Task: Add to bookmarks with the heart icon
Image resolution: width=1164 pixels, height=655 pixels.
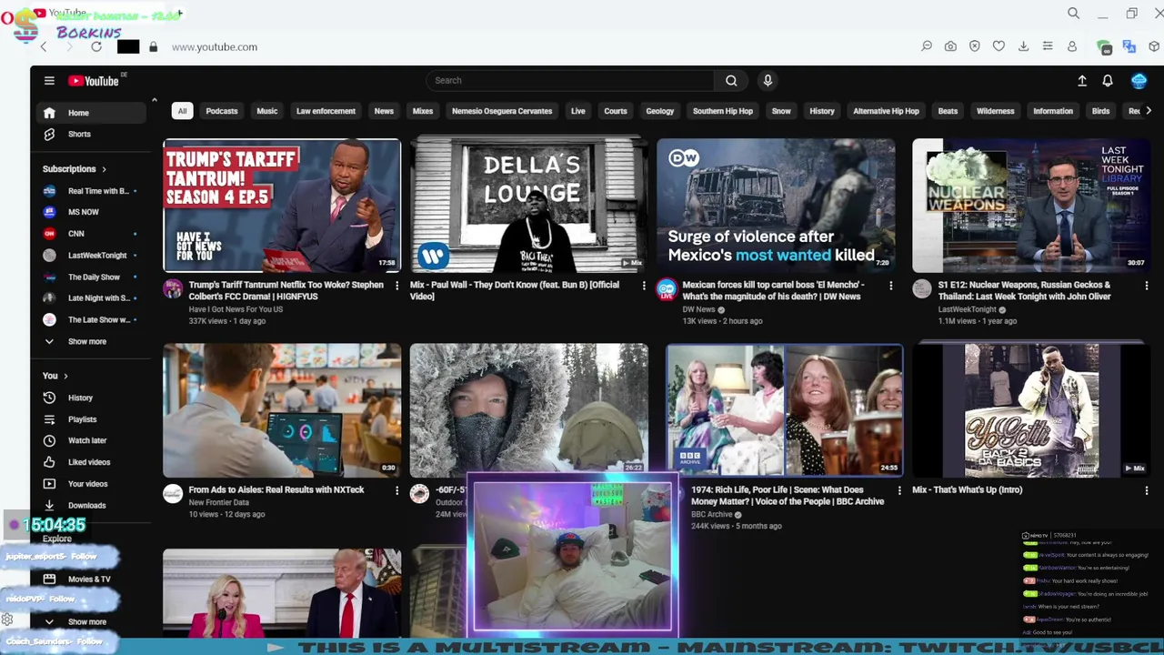Action: [x=998, y=46]
